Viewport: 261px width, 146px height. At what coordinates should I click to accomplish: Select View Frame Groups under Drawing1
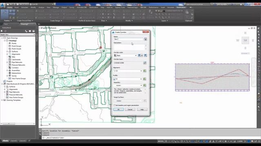pyautogui.click(x=19, y=79)
